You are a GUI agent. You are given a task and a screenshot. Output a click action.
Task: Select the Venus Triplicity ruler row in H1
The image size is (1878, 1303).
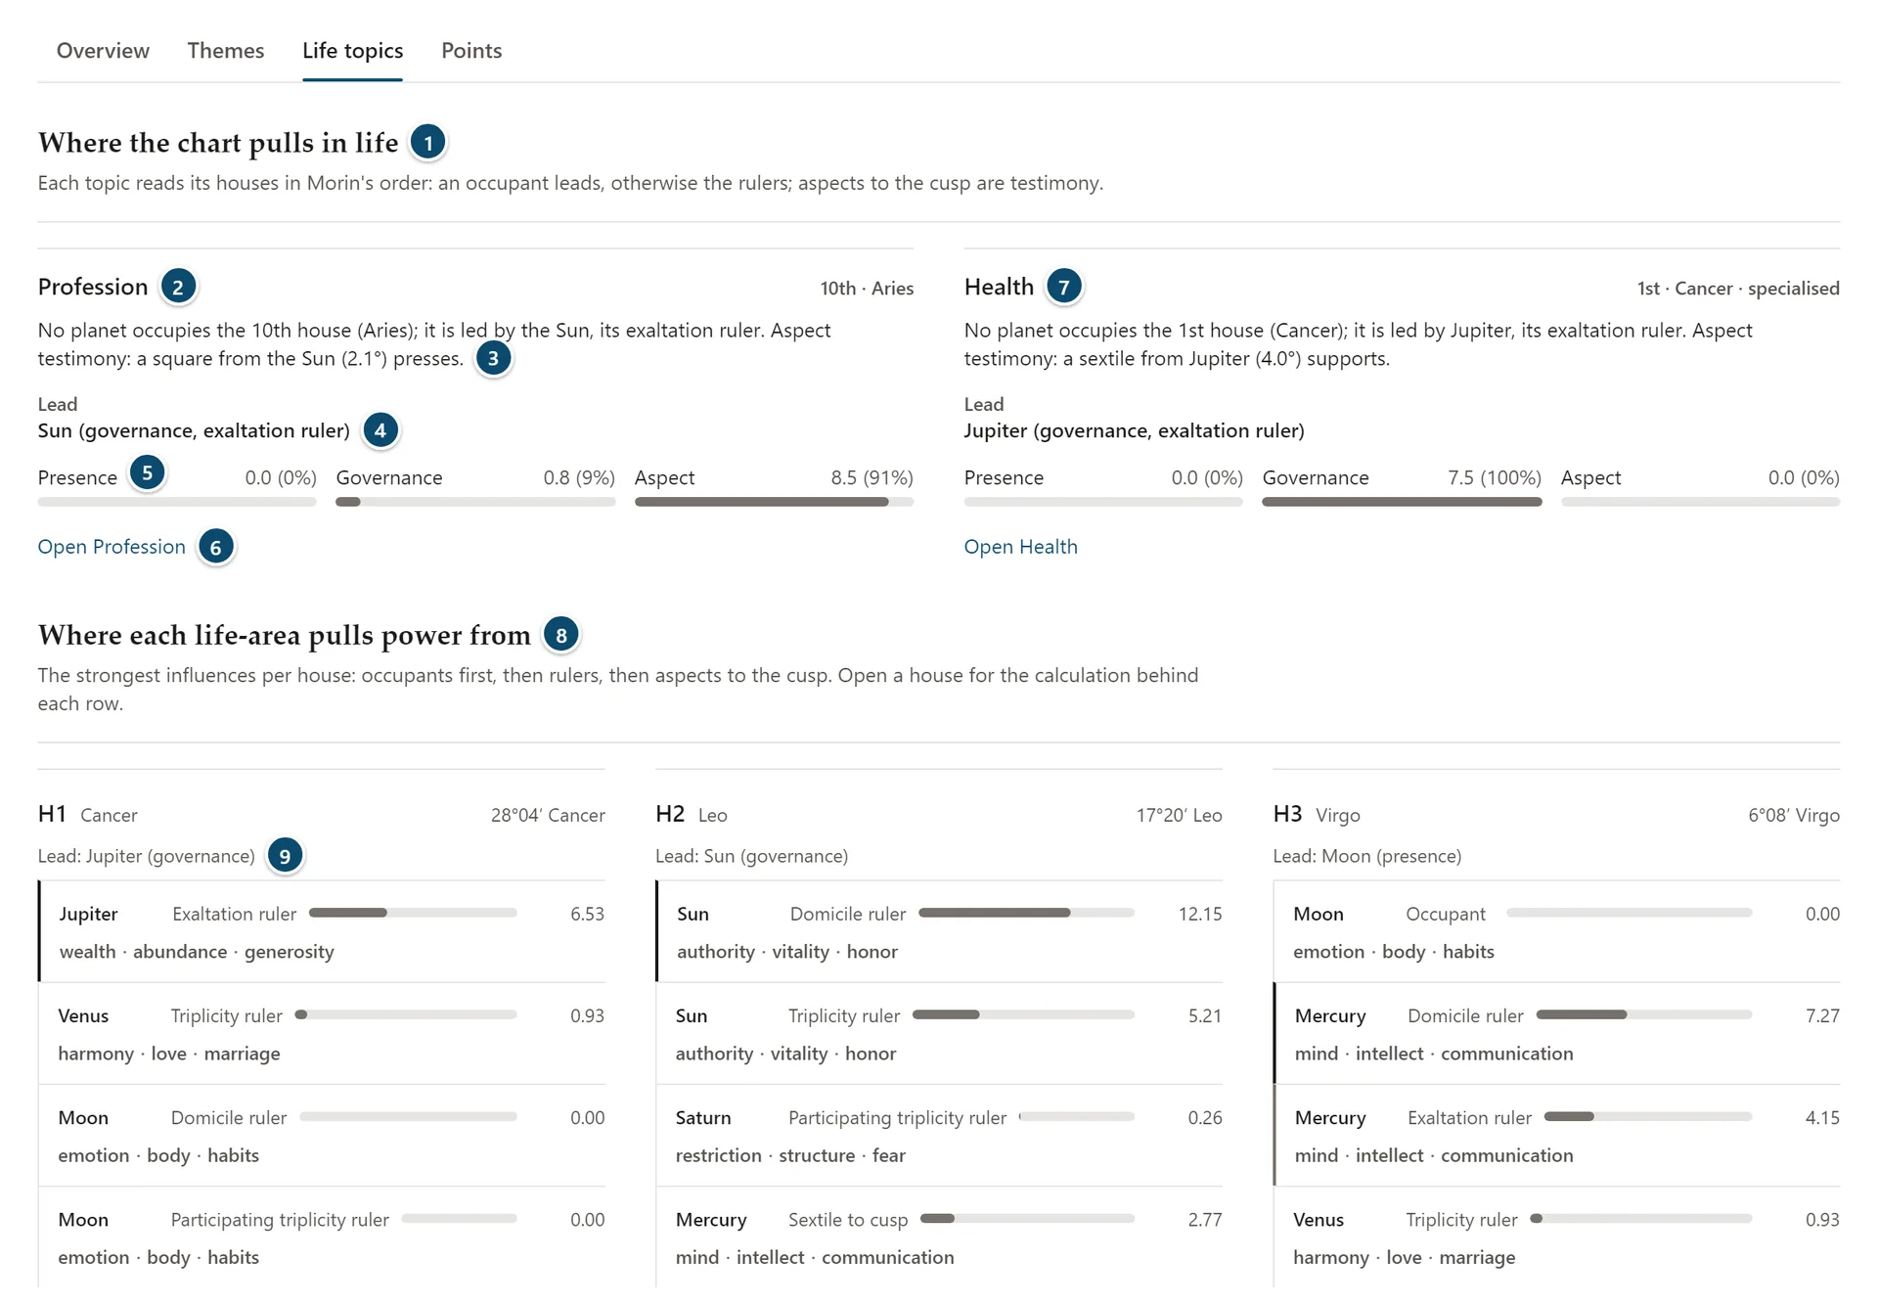coord(323,1034)
